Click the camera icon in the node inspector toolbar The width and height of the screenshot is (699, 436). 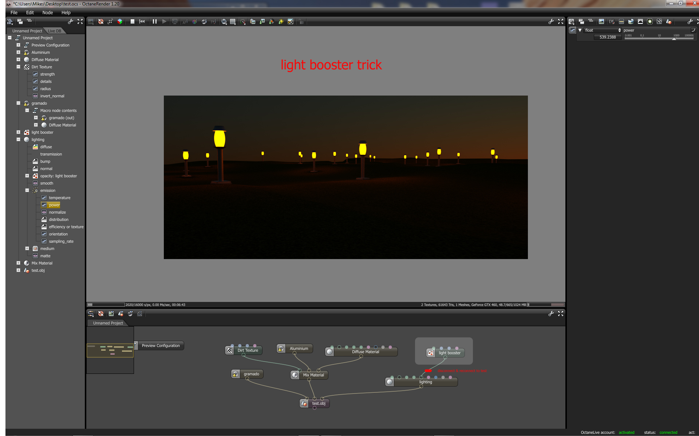612,21
